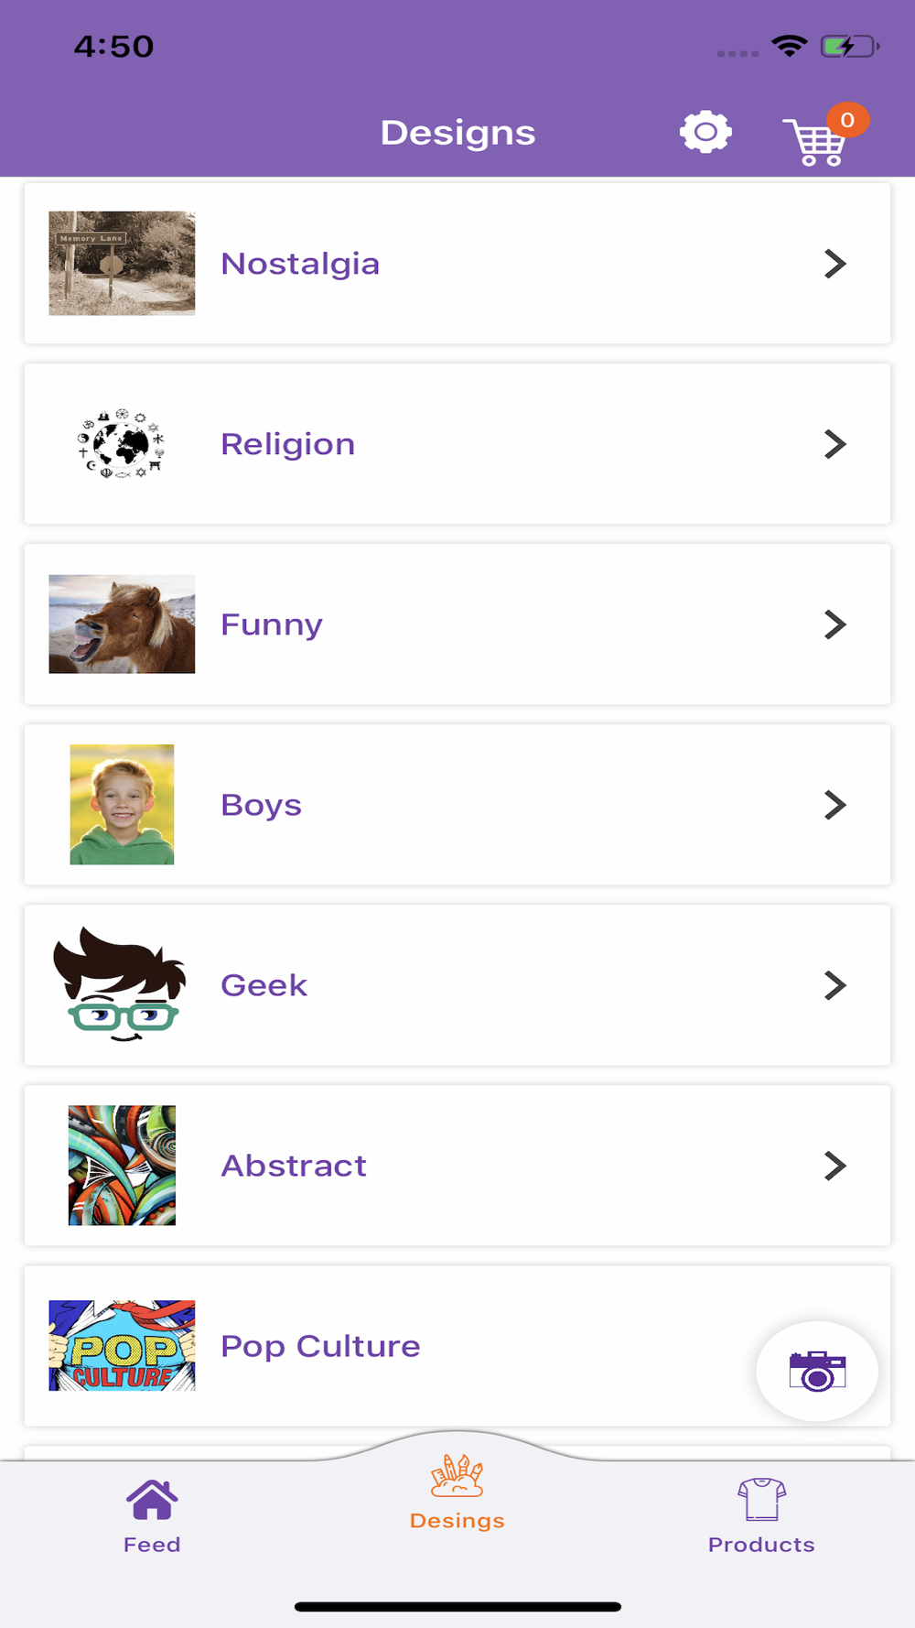Open the Boys category arrow
The height and width of the screenshot is (1628, 915).
point(834,805)
